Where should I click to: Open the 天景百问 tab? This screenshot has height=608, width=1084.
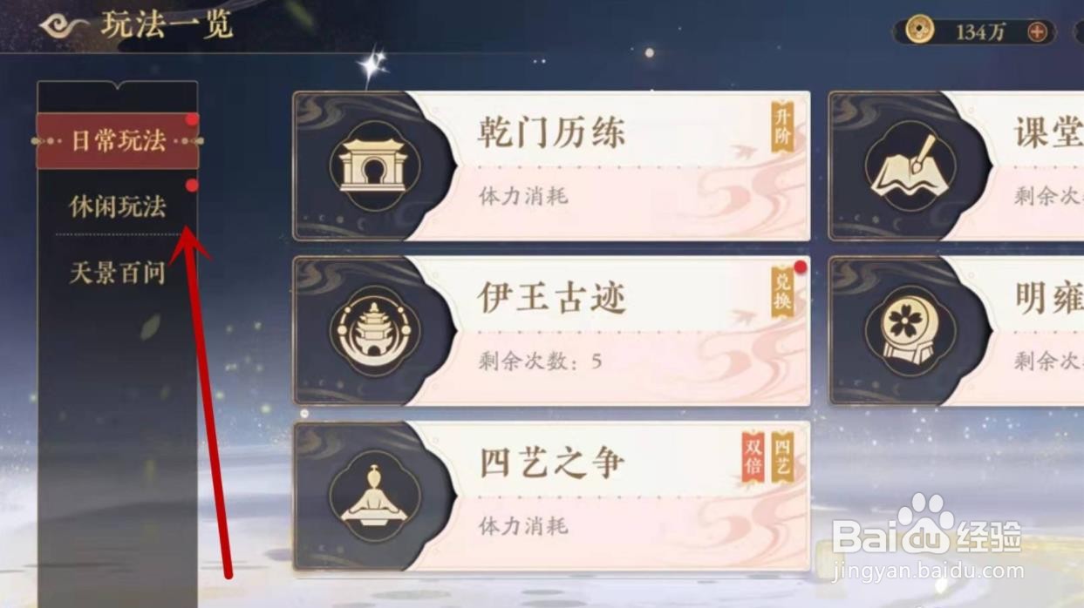118,273
